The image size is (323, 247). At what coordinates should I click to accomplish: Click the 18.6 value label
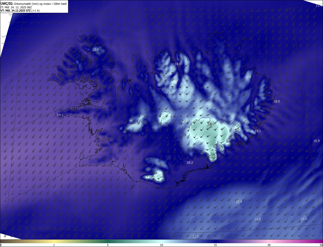pyautogui.click(x=178, y=64)
